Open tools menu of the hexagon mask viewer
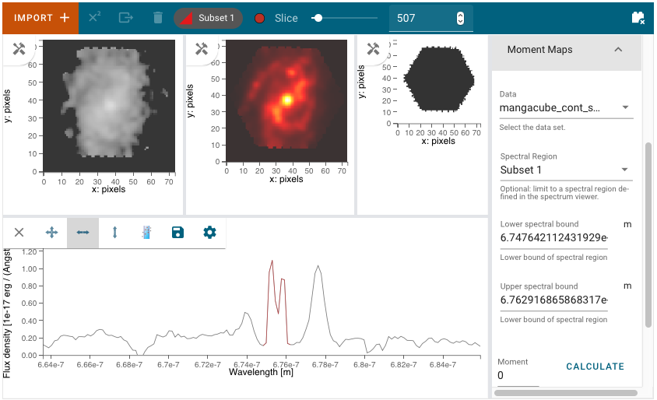Viewport: 657px width, 400px height. coord(373,49)
